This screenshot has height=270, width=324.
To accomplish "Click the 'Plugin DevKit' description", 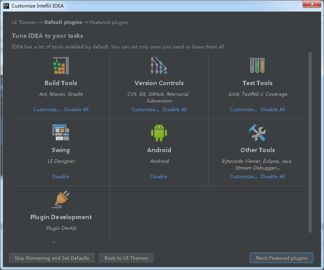I will click(x=61, y=228).
